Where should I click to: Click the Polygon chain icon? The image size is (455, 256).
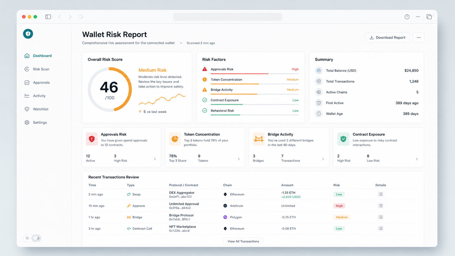[x=225, y=217]
